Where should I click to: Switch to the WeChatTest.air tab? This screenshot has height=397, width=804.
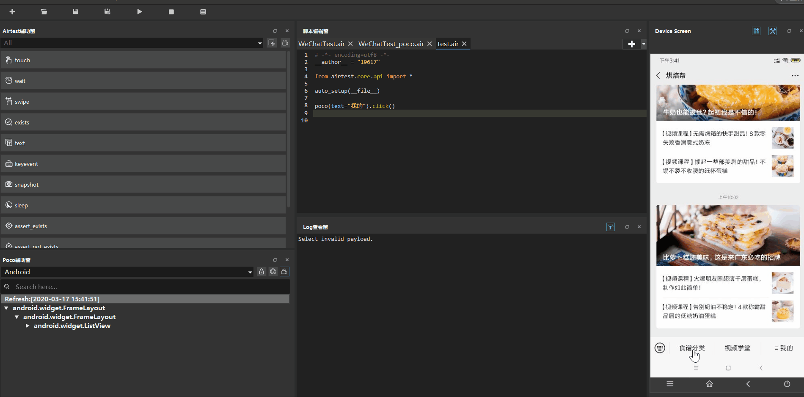322,44
